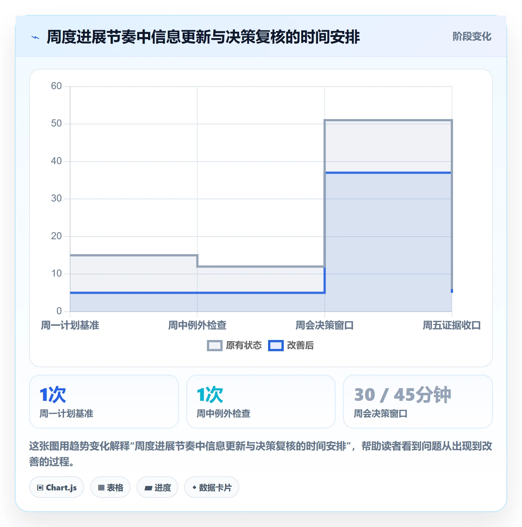This screenshot has height=527, width=522.
Task: Toggle the 改善后 legend swatch
Action: point(276,346)
